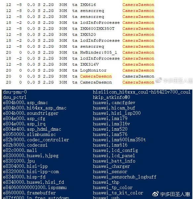Viewport: 193px width, 199px height.
Task: Click the Weibo logo beside the CameraDaemon rows
Action: pyautogui.click(x=159, y=80)
